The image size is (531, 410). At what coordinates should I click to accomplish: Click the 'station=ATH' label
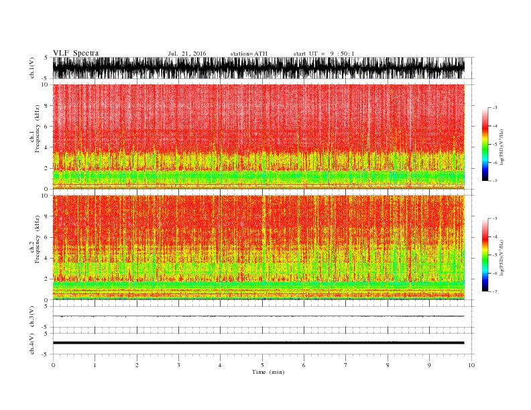point(249,54)
